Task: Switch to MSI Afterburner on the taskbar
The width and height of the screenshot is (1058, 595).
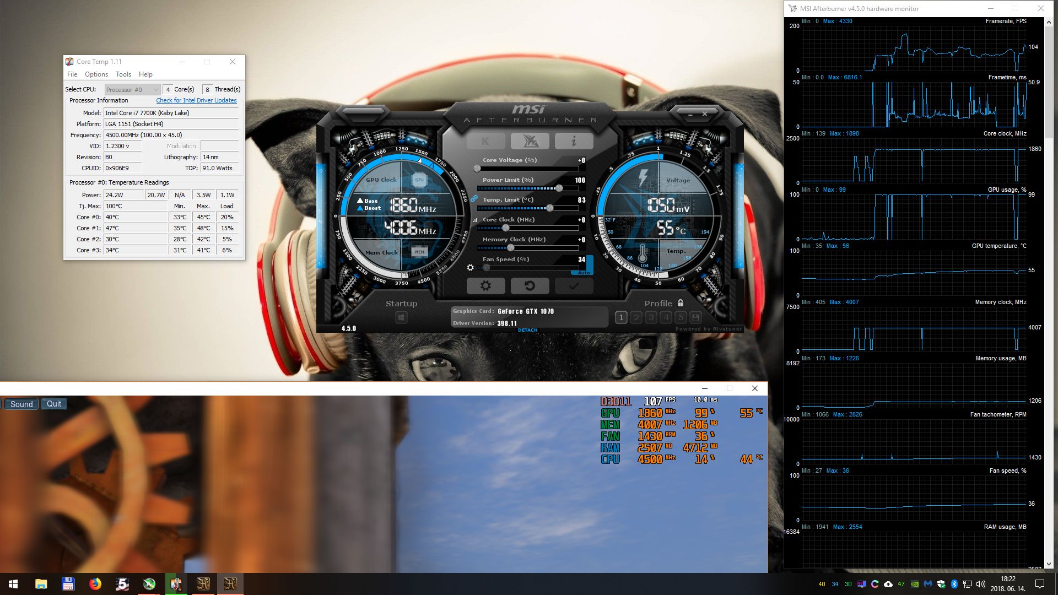Action: click(x=149, y=584)
